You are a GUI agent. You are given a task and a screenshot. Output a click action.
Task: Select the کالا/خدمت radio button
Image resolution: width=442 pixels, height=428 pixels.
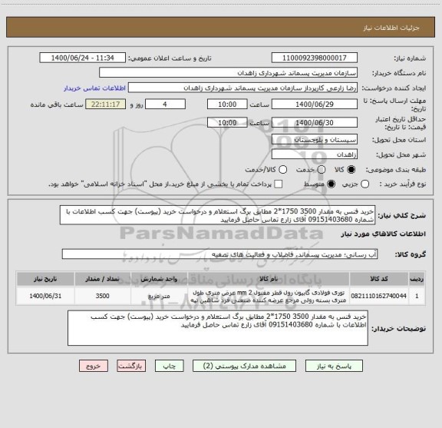point(282,170)
